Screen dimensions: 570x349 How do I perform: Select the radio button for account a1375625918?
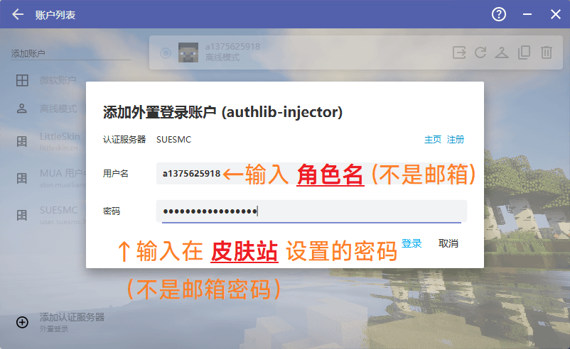point(166,52)
